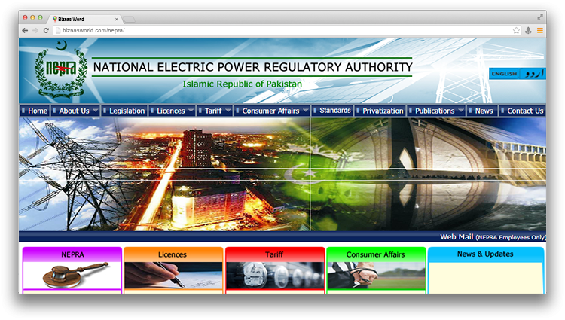Click the referee thumbnail in Consumer Affairs card

pyautogui.click(x=376, y=276)
